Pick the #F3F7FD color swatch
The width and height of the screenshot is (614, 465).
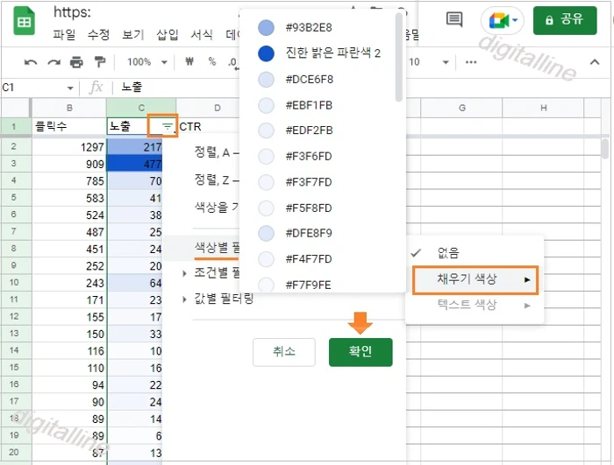click(266, 182)
